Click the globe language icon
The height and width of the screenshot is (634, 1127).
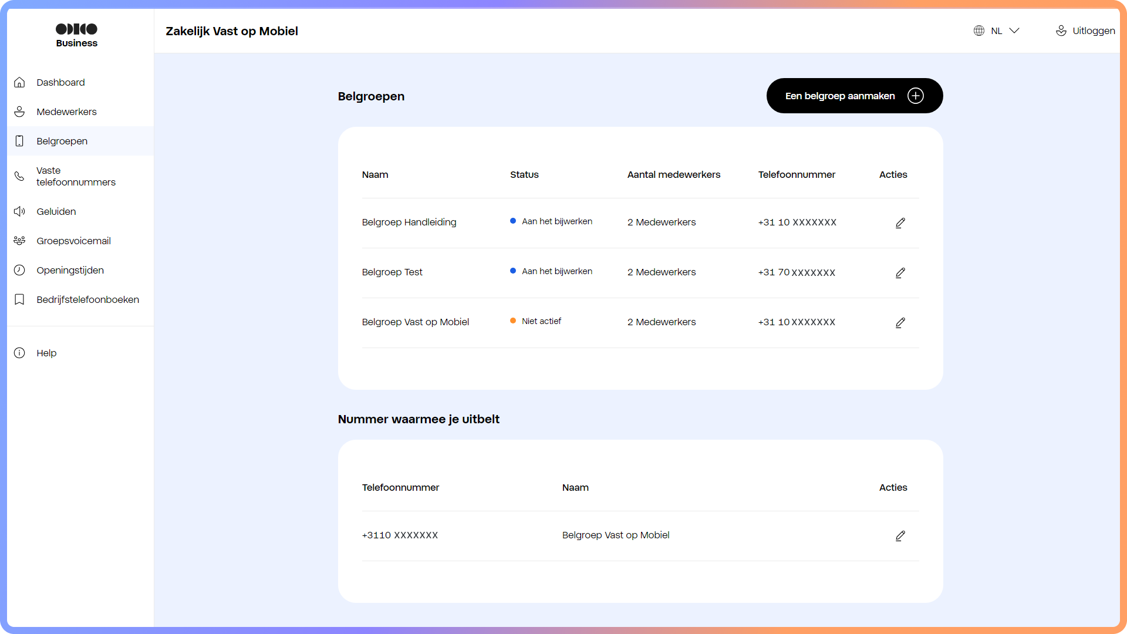pos(978,31)
